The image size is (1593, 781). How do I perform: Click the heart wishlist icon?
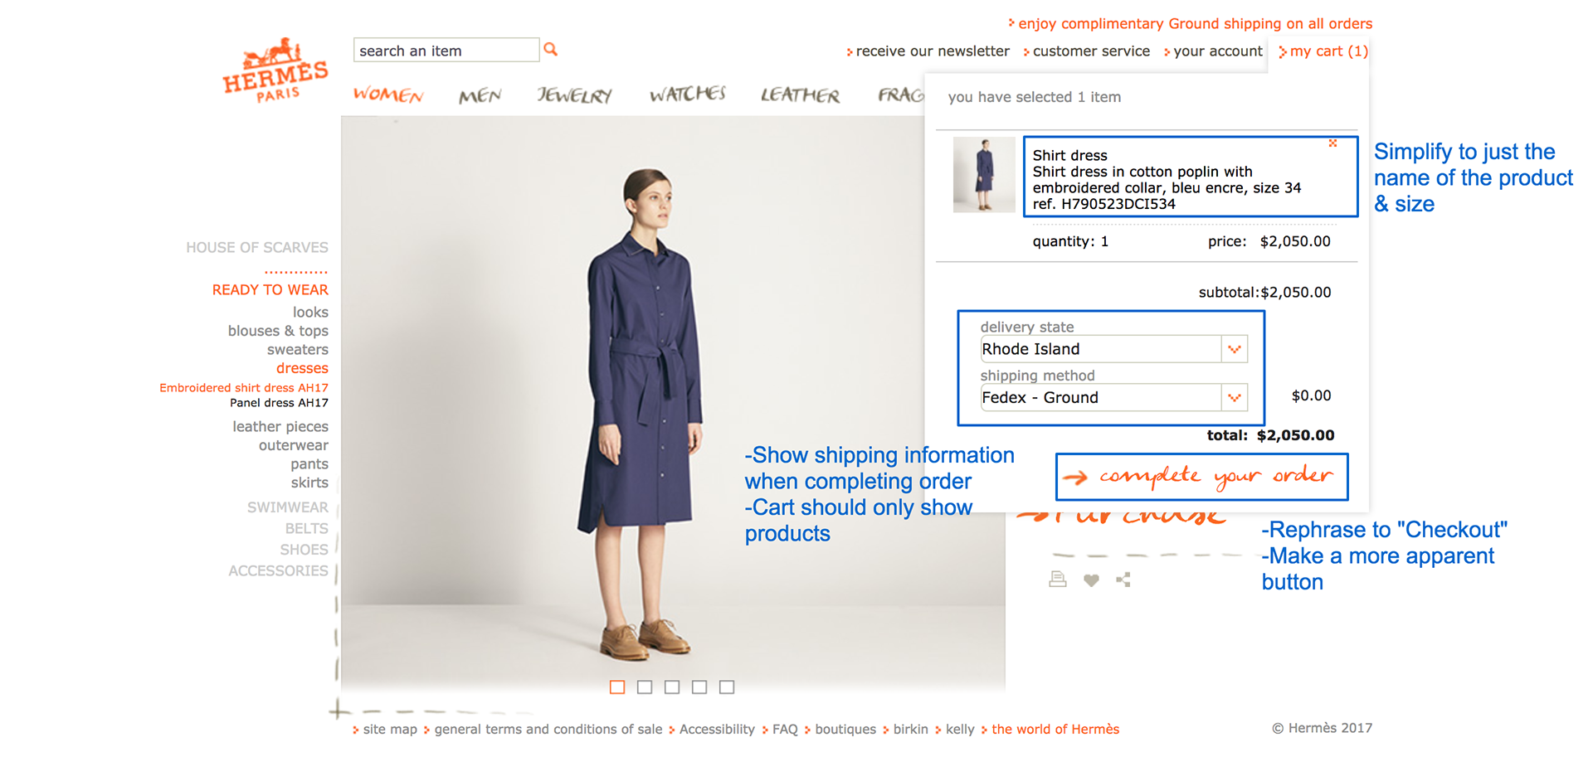tap(1091, 580)
